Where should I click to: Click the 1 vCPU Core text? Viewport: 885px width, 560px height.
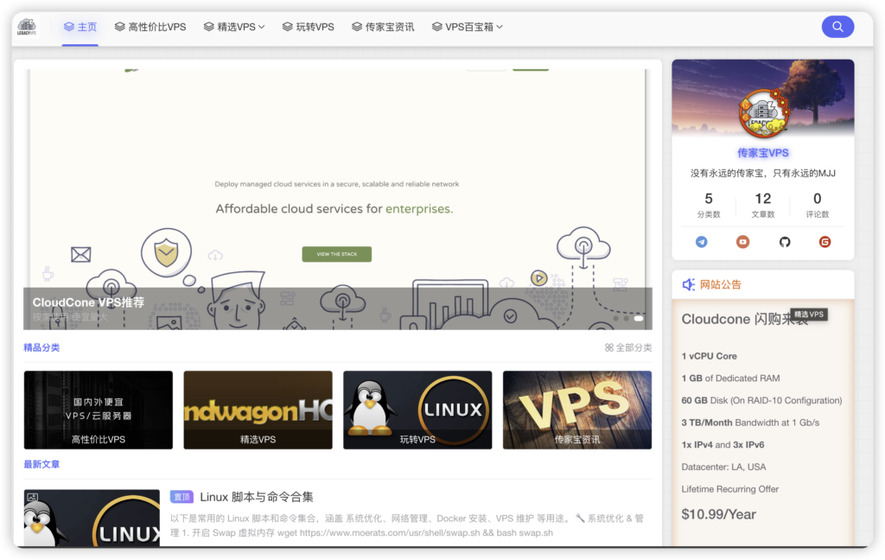[709, 356]
